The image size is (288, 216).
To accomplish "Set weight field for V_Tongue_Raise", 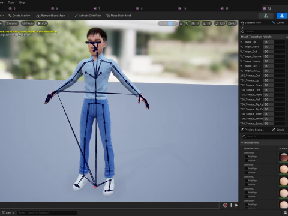I will coord(268,47).
